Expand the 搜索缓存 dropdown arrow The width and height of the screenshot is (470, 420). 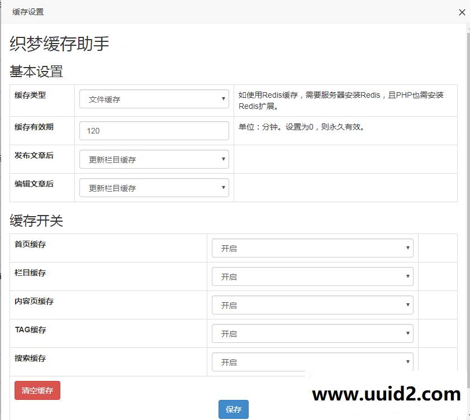[408, 361]
